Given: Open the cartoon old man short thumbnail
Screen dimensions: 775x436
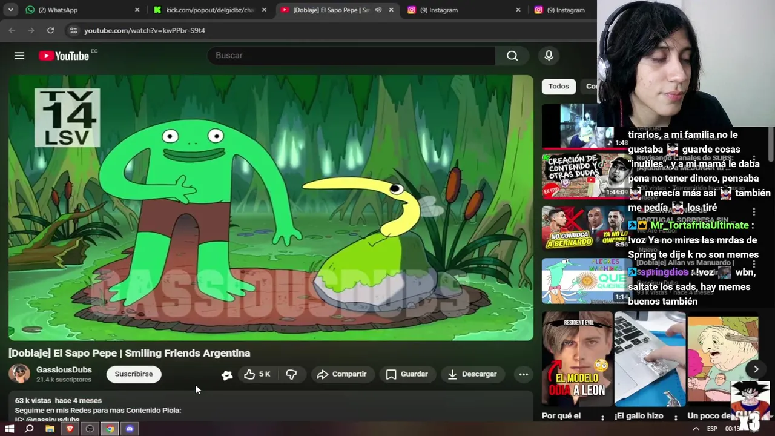Looking at the screenshot, I should (722, 358).
